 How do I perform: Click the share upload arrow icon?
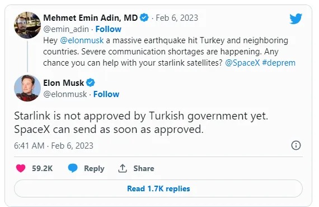[123, 168]
